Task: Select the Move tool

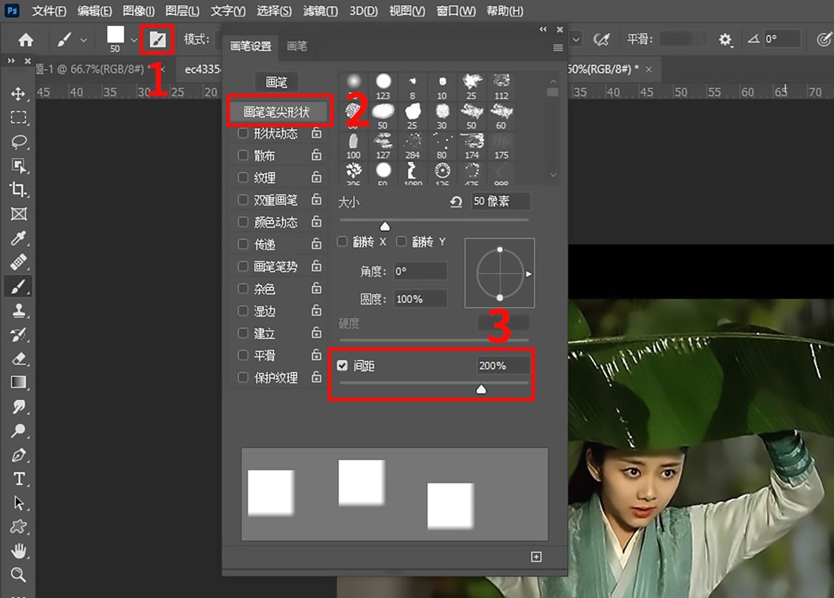Action: pyautogui.click(x=19, y=95)
